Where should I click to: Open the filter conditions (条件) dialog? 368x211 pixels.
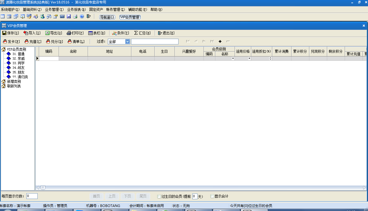120,33
